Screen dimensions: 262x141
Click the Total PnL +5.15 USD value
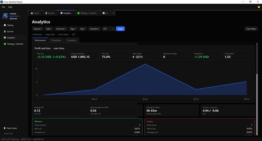tap(51, 57)
